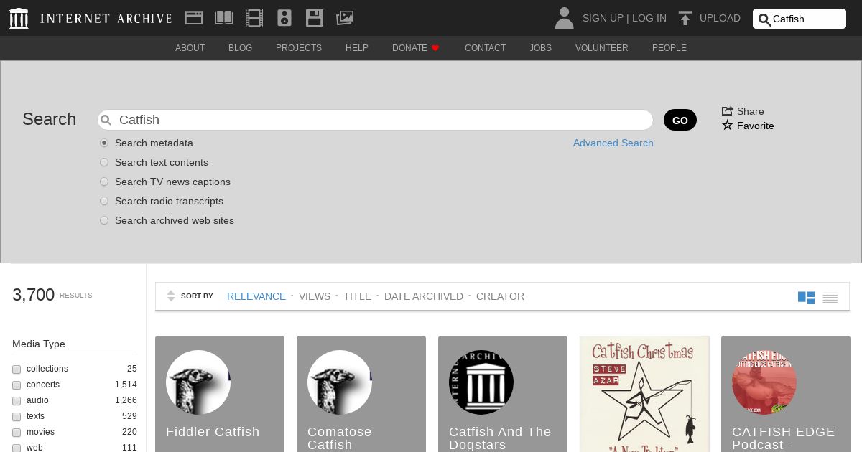Open the PROJECTS menu item
The width and height of the screenshot is (862, 452).
click(299, 48)
